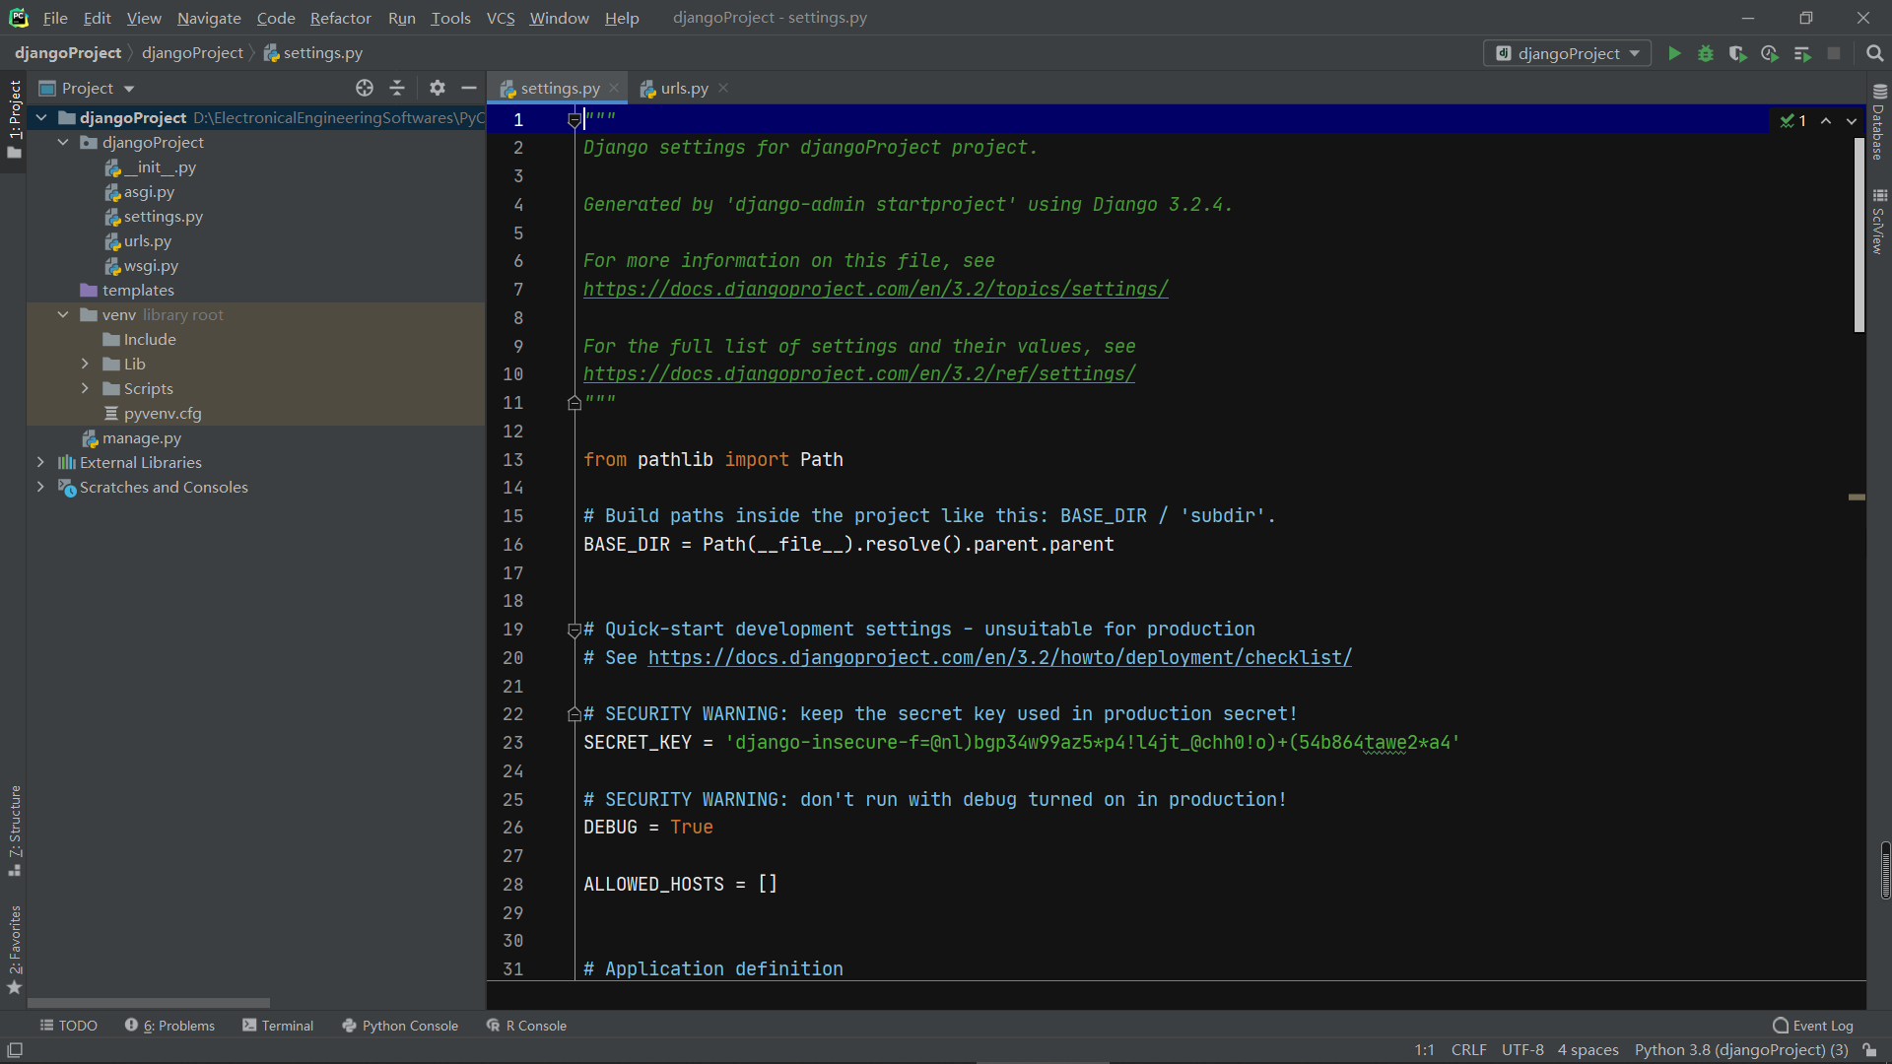The width and height of the screenshot is (1892, 1064).
Task: Open the Terminal tool window
Action: tap(278, 1026)
